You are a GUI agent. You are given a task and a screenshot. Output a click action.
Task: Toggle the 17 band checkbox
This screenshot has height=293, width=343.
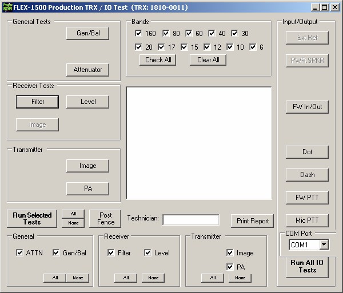[161, 47]
